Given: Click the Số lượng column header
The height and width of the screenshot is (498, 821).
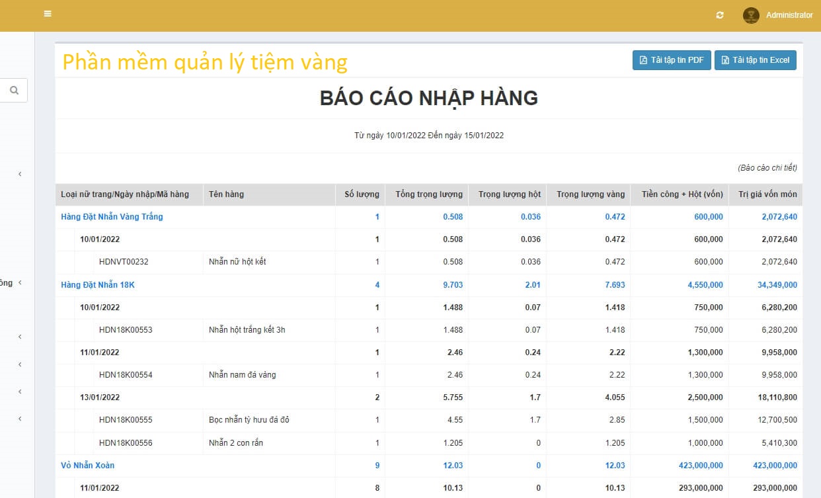Looking at the screenshot, I should click(362, 194).
